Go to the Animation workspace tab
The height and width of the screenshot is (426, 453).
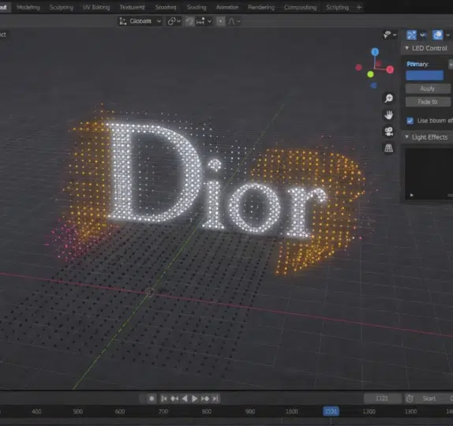pos(227,7)
